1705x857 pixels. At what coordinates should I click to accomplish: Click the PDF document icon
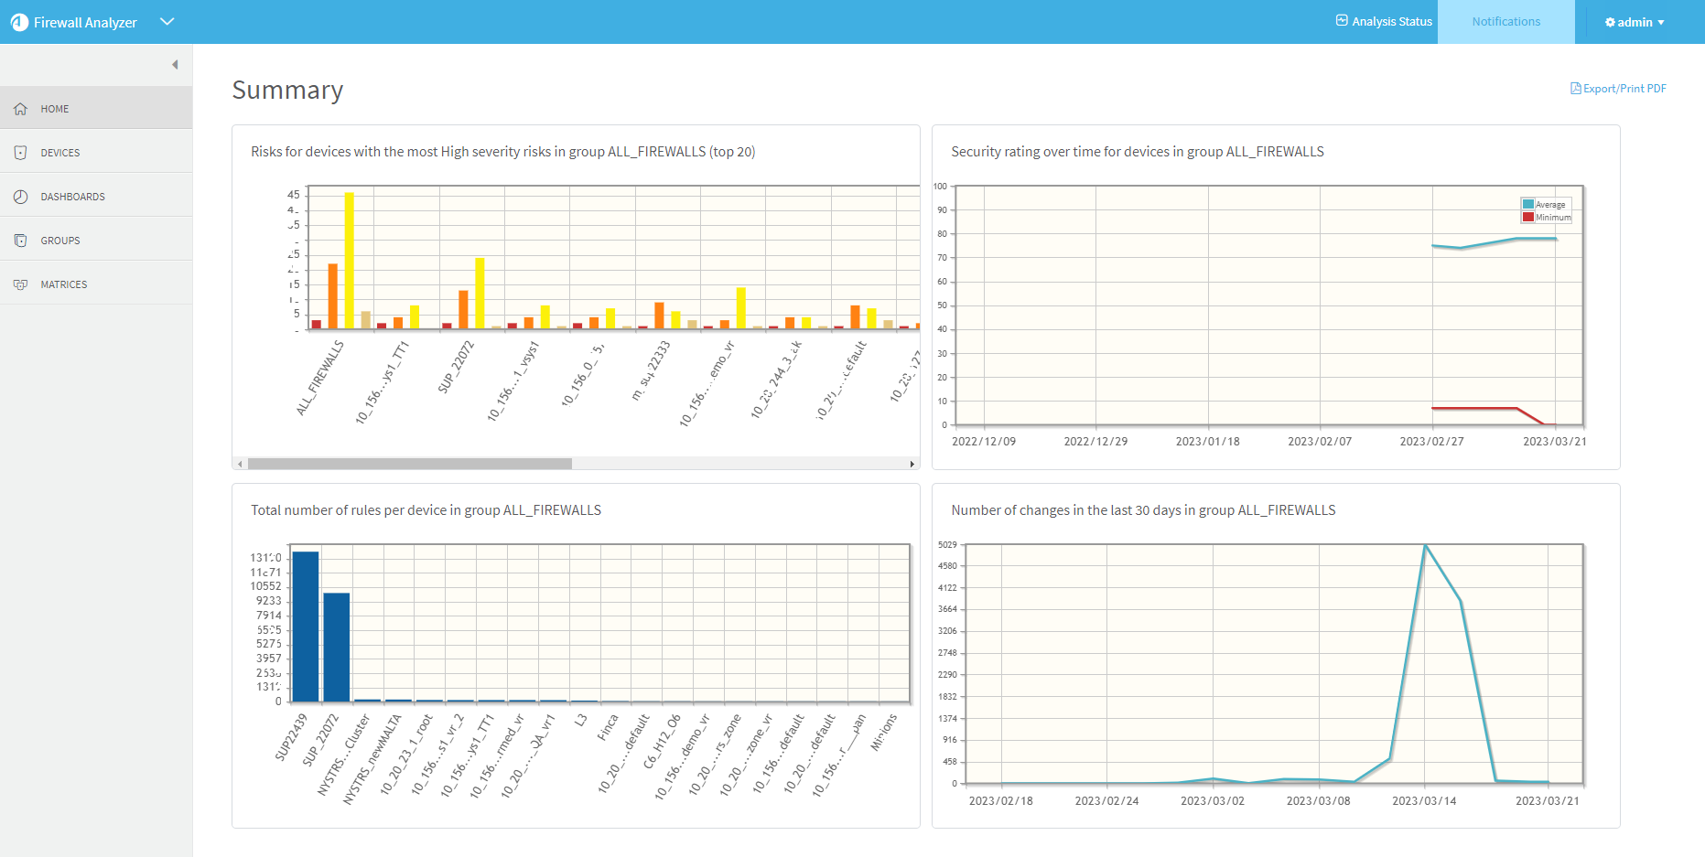click(x=1575, y=89)
